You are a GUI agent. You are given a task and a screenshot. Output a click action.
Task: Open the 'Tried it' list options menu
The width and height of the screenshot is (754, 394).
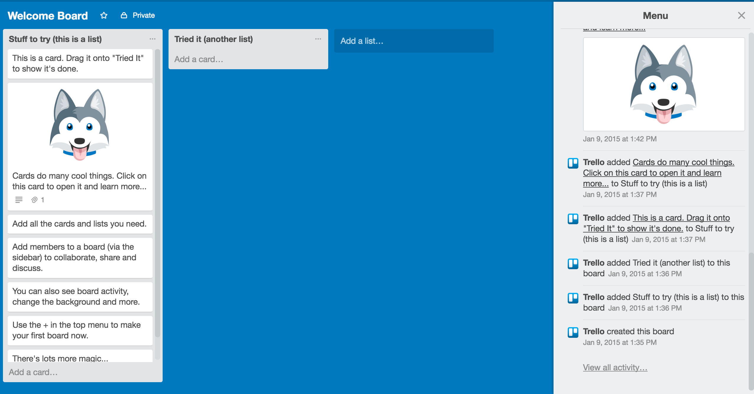[318, 39]
